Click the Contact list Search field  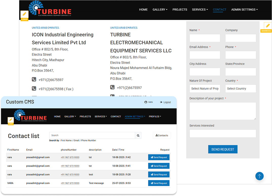point(92,135)
